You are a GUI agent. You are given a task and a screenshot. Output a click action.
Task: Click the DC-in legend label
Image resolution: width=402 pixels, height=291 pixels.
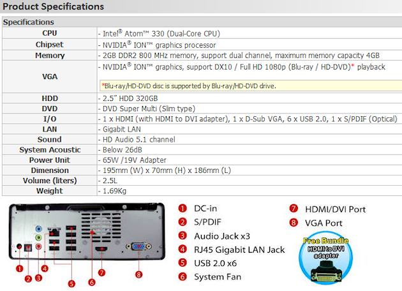pyautogui.click(x=205, y=209)
